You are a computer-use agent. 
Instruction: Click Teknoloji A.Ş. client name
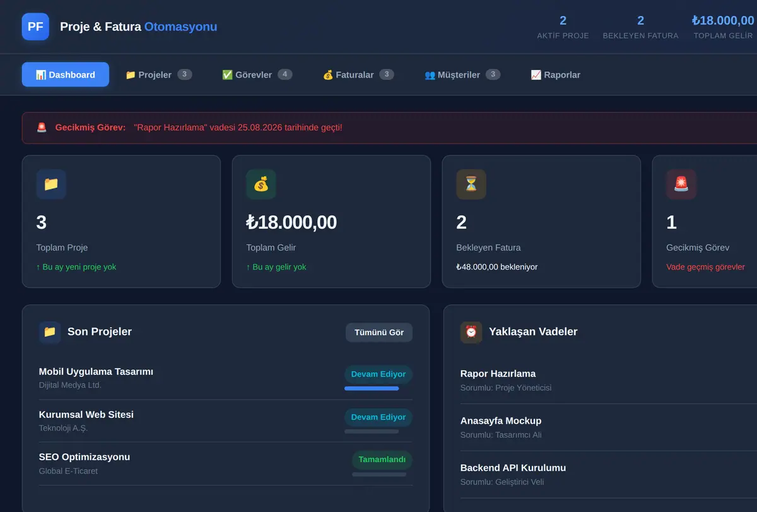(63, 428)
